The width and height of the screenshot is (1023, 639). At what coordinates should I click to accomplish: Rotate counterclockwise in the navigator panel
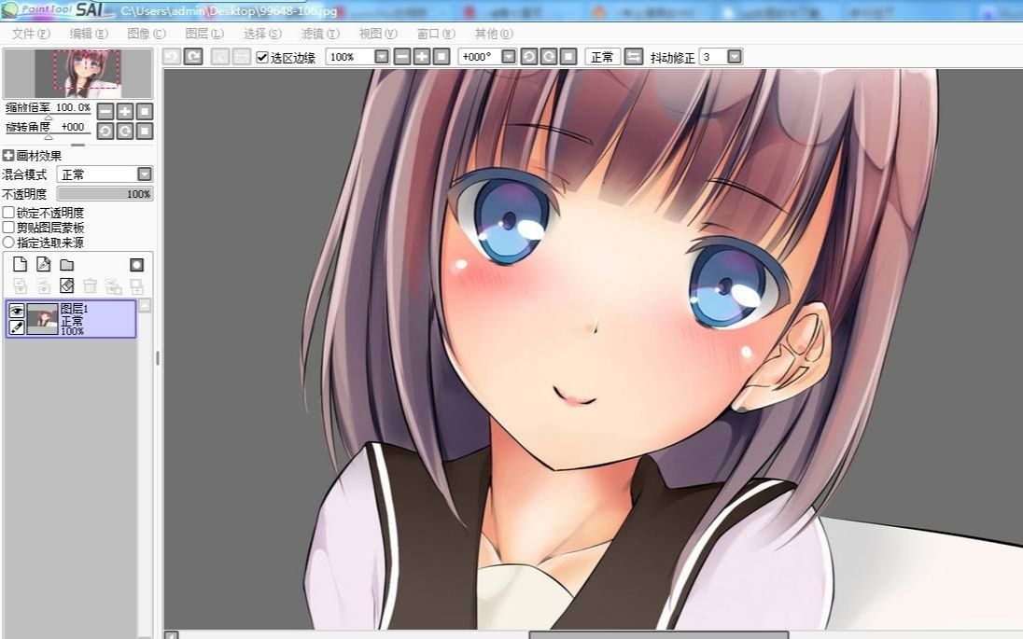coord(105,131)
